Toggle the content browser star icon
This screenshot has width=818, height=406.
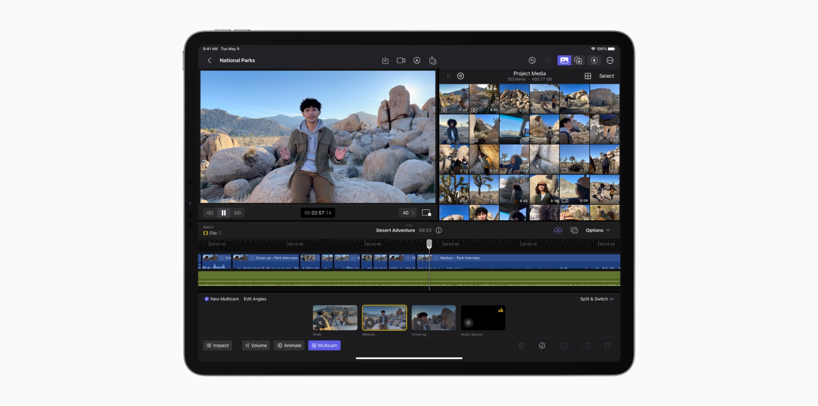(x=578, y=60)
